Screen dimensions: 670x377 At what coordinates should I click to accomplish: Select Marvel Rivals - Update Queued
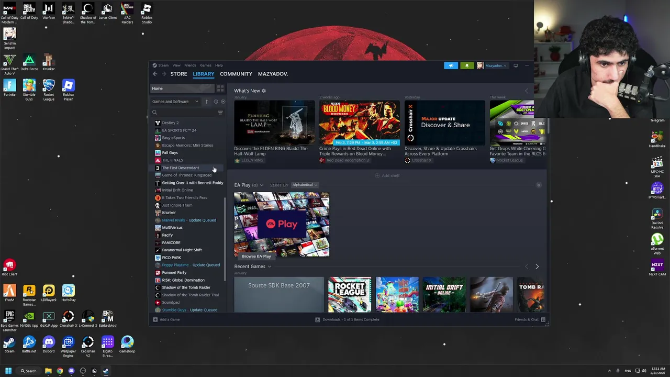click(x=188, y=220)
